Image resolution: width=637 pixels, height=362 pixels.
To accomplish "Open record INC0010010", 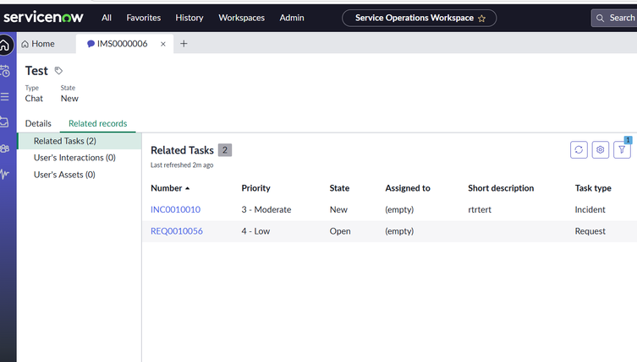I will [175, 209].
